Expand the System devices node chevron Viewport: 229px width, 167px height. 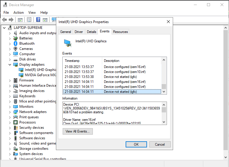10,154
